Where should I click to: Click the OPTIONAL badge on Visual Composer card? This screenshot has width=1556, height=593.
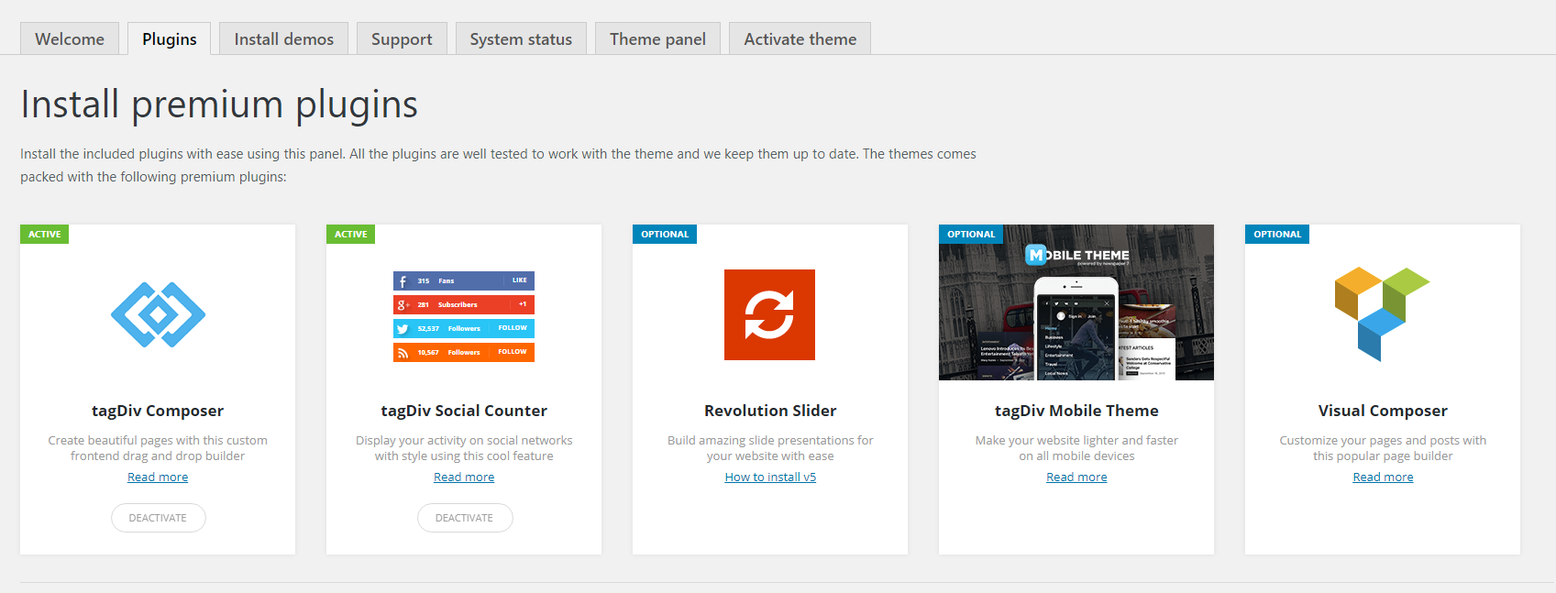point(1277,234)
